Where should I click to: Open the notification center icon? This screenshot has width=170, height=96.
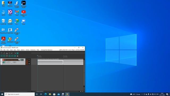[x=167, y=94]
